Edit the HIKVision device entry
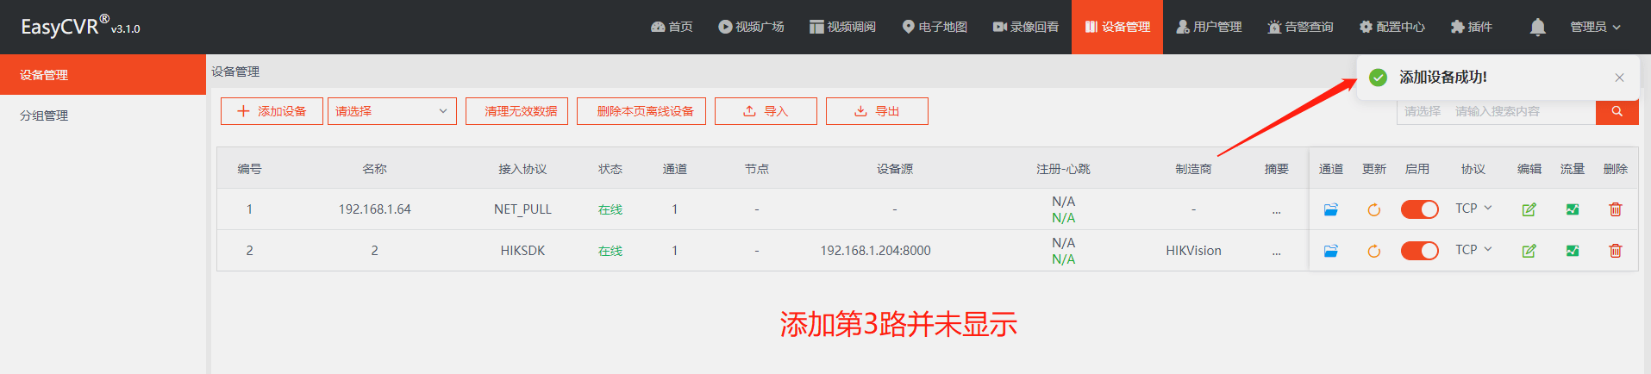Image resolution: width=1651 pixels, height=374 pixels. point(1529,251)
